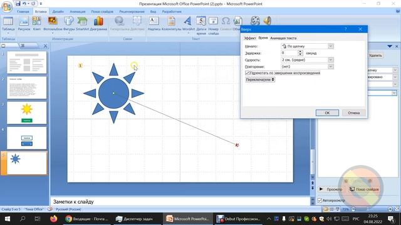This screenshot has height=225, width=401.
Task: Close the slides thumbnail pane
Action: 45,46
